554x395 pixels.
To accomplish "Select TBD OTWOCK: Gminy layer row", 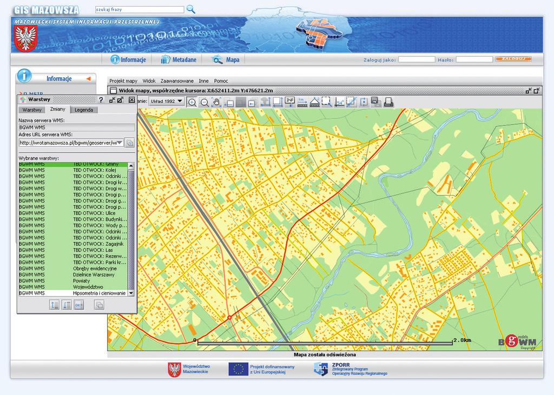I will point(73,164).
